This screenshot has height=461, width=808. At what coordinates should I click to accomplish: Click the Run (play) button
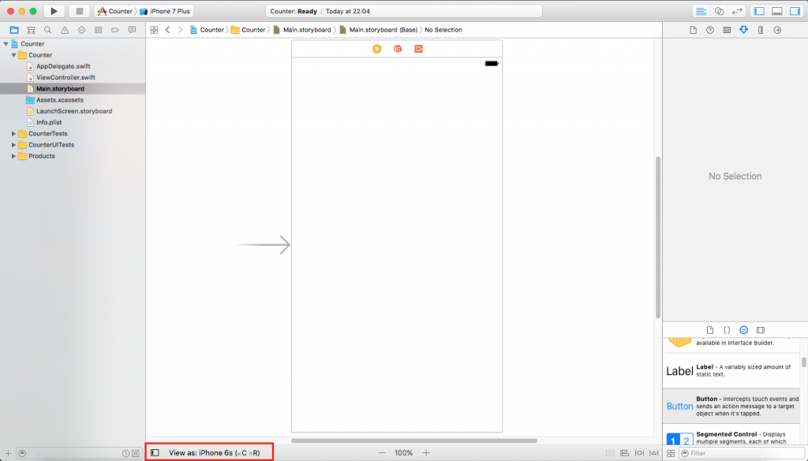[x=54, y=11]
